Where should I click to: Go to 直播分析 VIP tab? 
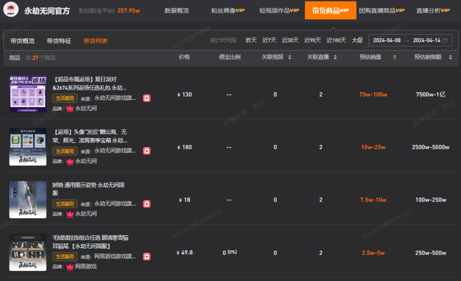pos(433,11)
